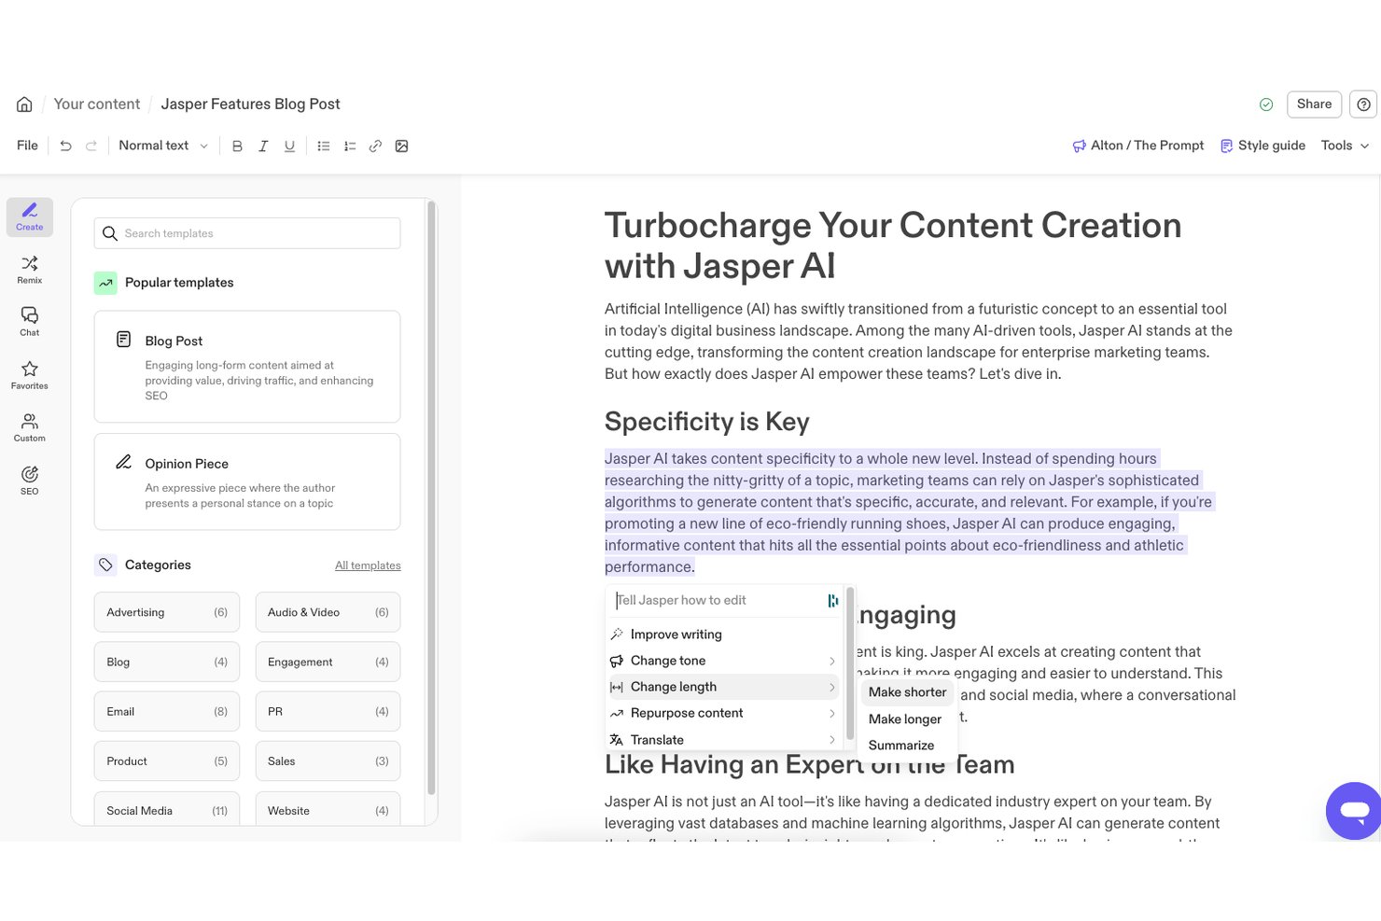Screen dimensions: 1381x921
Task: Click the search magnifier icon
Action: (110, 233)
